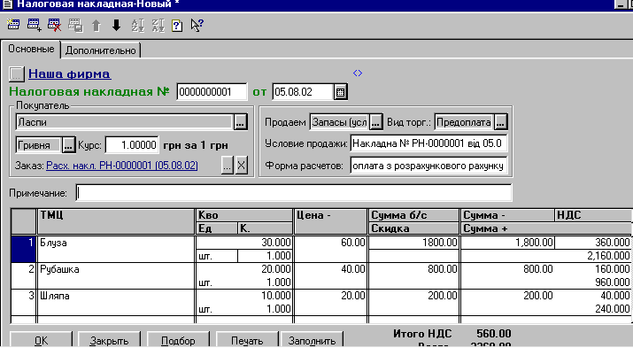The image size is (633, 348).
Task: Clear the order with the X button
Action: pyautogui.click(x=241, y=165)
